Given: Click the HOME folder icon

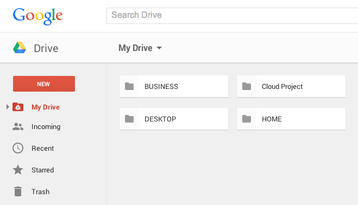Looking at the screenshot, I should coord(247,119).
